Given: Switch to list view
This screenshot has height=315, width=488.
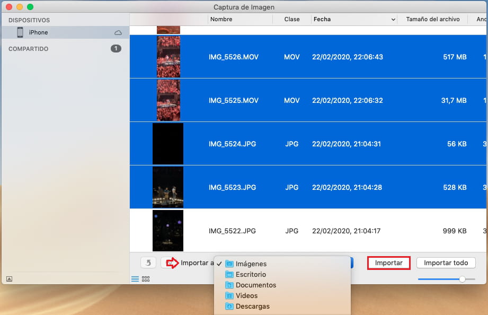Looking at the screenshot, I should 135,279.
